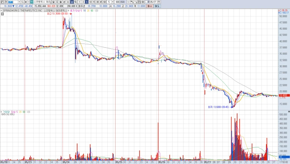Open the calendar picker icon

click(159, 2)
